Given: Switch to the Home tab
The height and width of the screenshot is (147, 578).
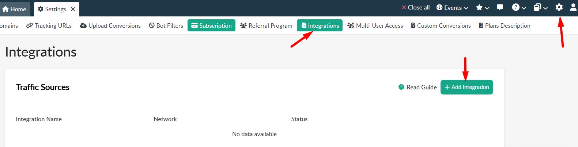Looking at the screenshot, I should pos(15,9).
